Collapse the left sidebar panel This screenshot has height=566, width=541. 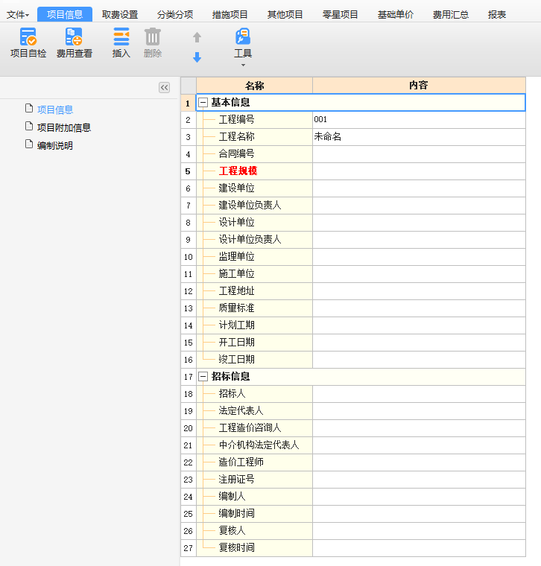(x=164, y=88)
